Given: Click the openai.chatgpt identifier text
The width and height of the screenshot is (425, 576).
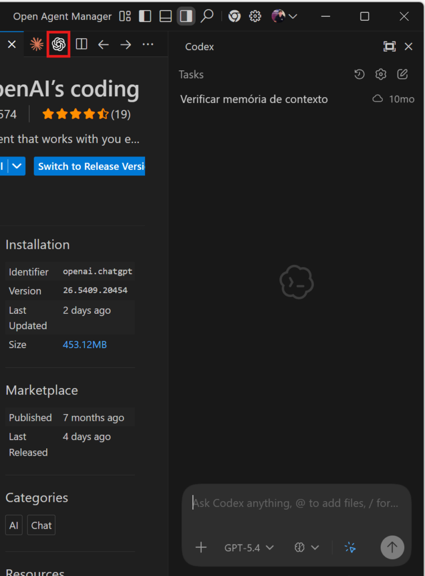Looking at the screenshot, I should [98, 272].
